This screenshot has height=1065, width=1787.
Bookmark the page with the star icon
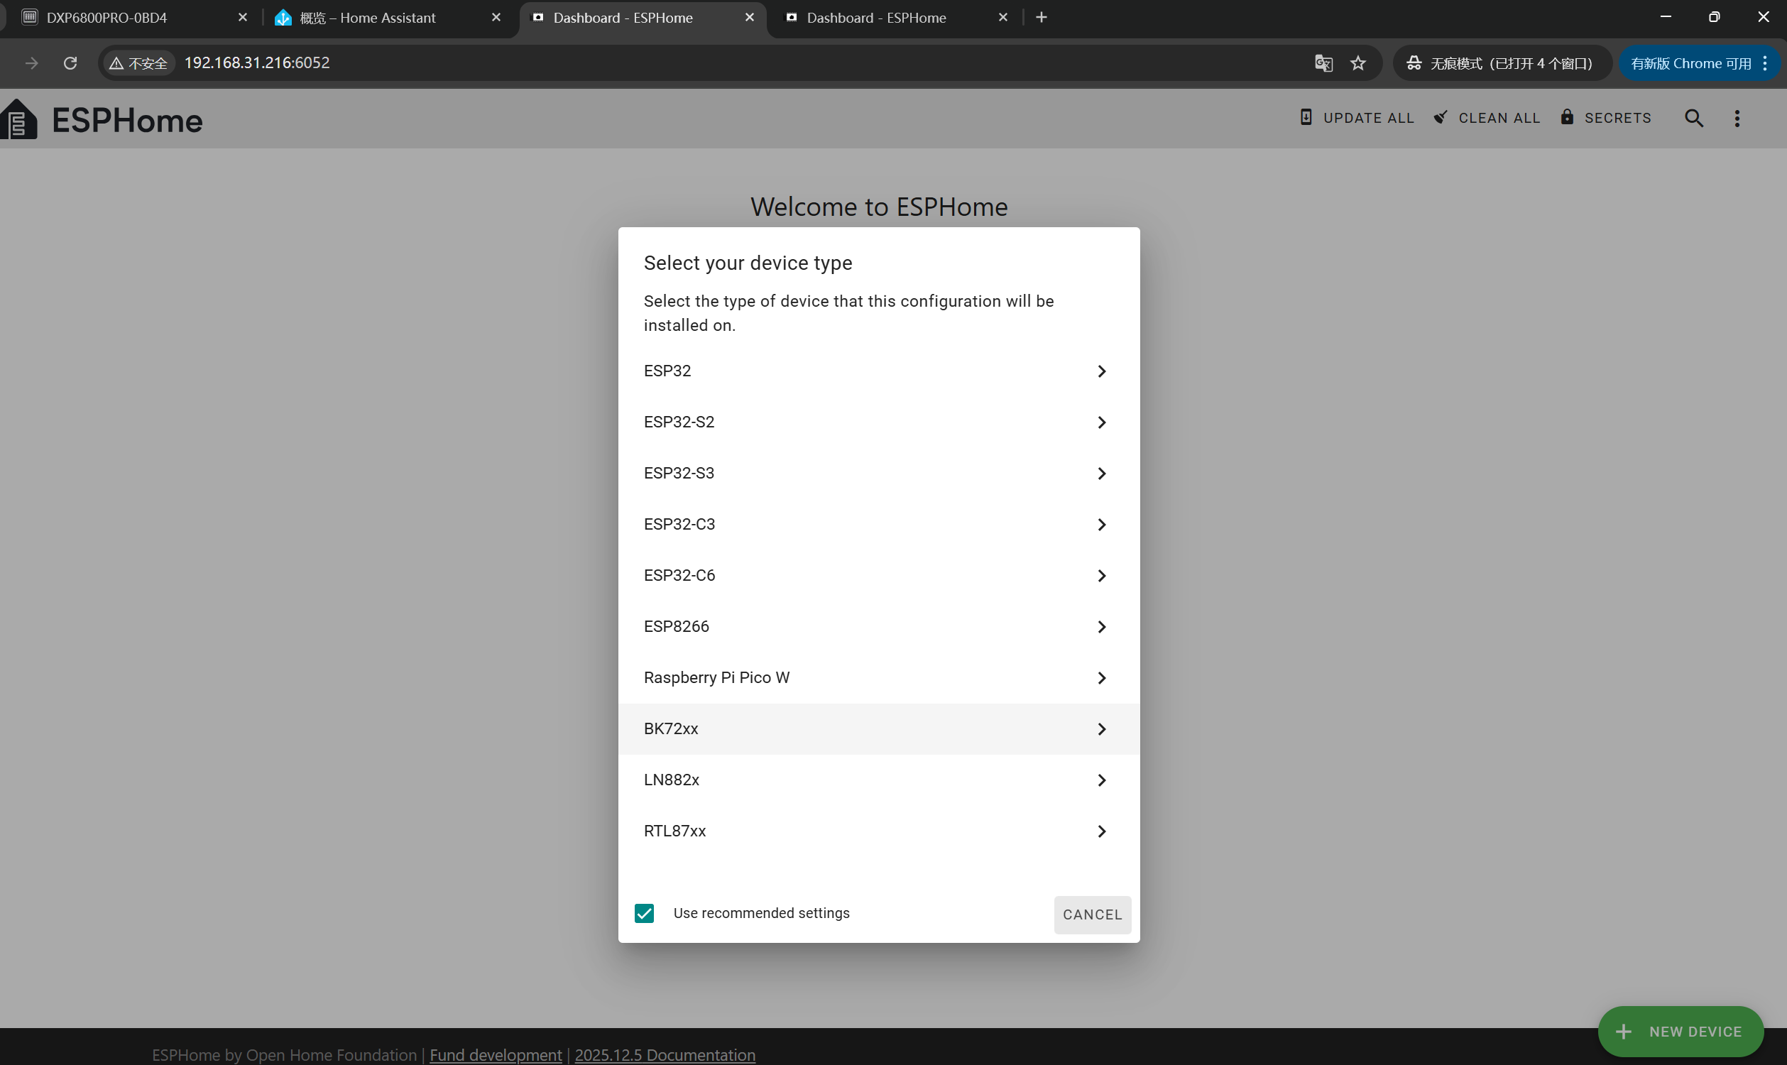click(1358, 63)
